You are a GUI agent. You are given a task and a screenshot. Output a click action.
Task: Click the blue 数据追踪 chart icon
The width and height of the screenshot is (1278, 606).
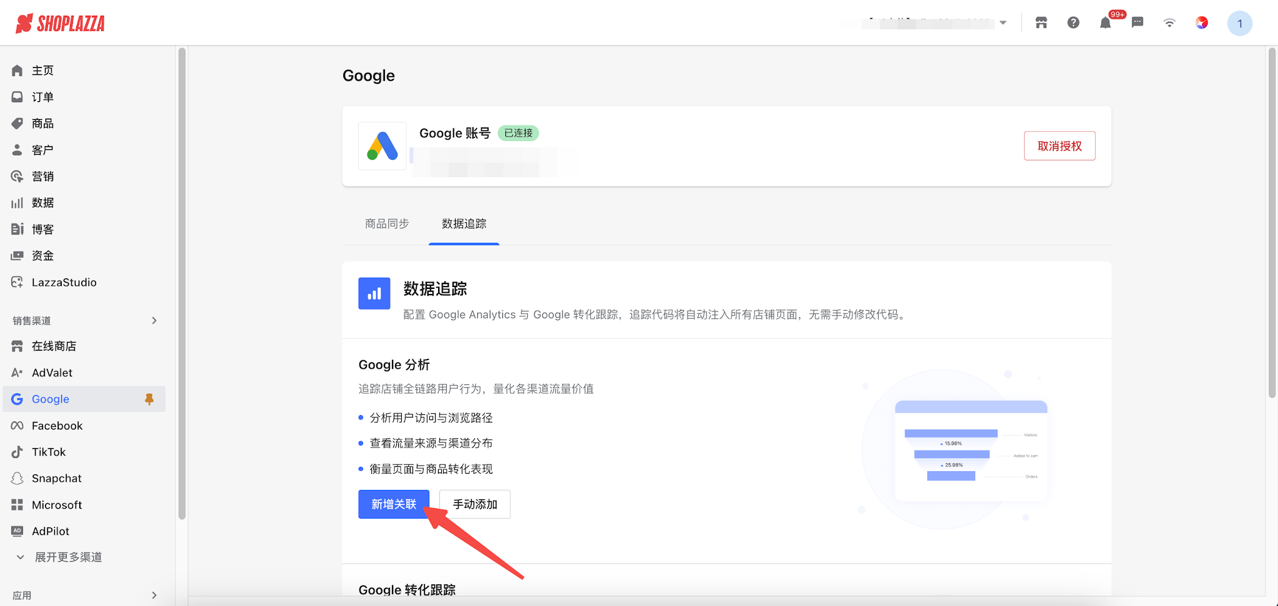(374, 293)
